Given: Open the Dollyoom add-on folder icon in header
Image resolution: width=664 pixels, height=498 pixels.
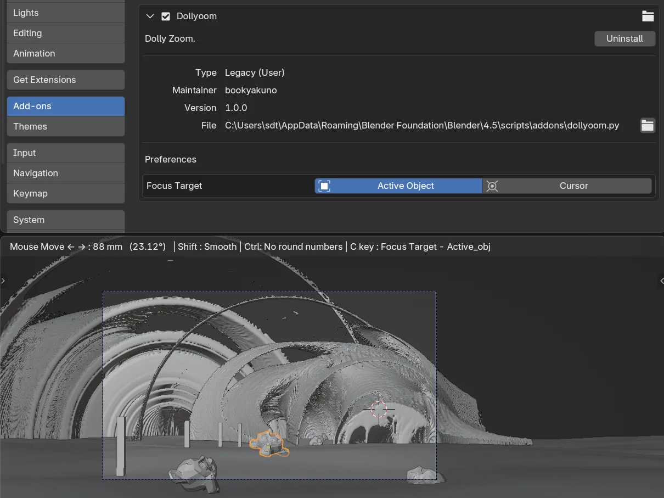Looking at the screenshot, I should coord(648,16).
